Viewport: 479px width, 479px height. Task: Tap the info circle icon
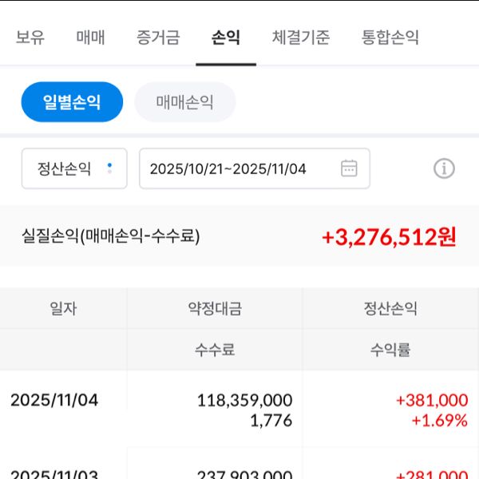tap(444, 168)
